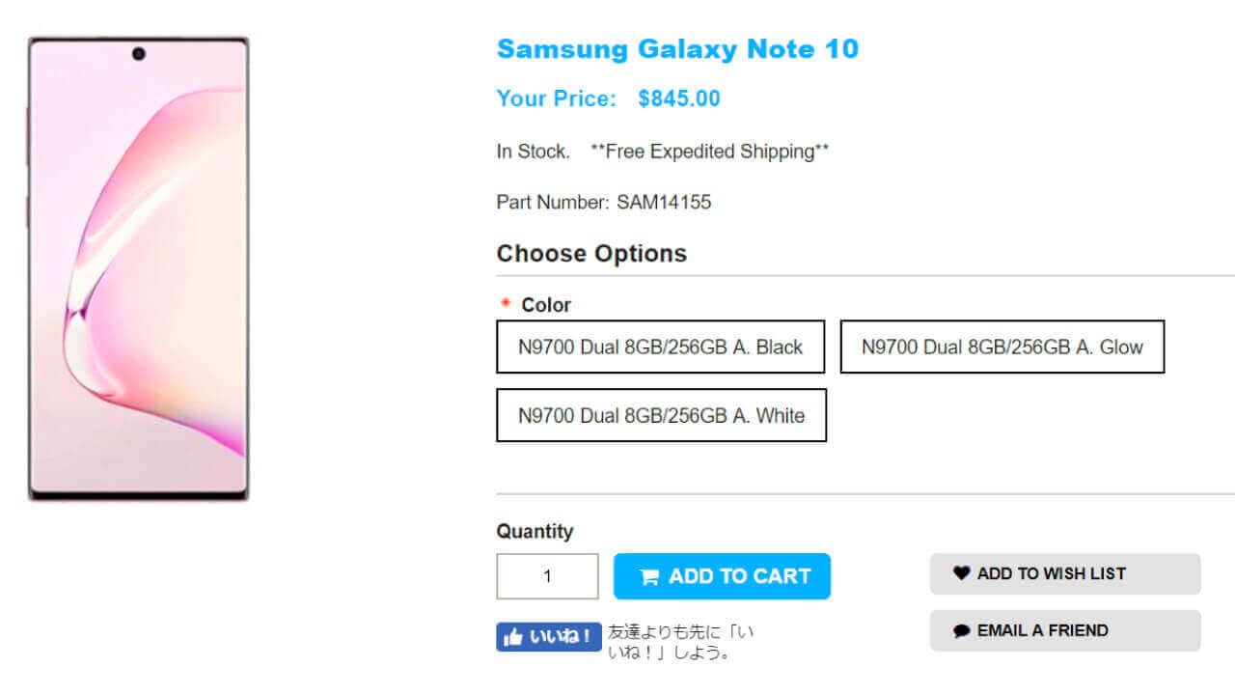Click the speech bubble icon for emailing
Screen dimensions: 1235x695
(961, 631)
